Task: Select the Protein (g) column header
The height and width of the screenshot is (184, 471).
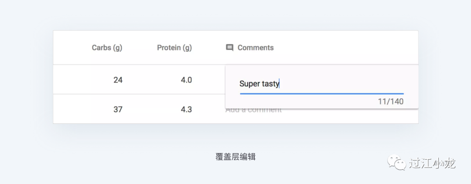Action: coord(174,48)
